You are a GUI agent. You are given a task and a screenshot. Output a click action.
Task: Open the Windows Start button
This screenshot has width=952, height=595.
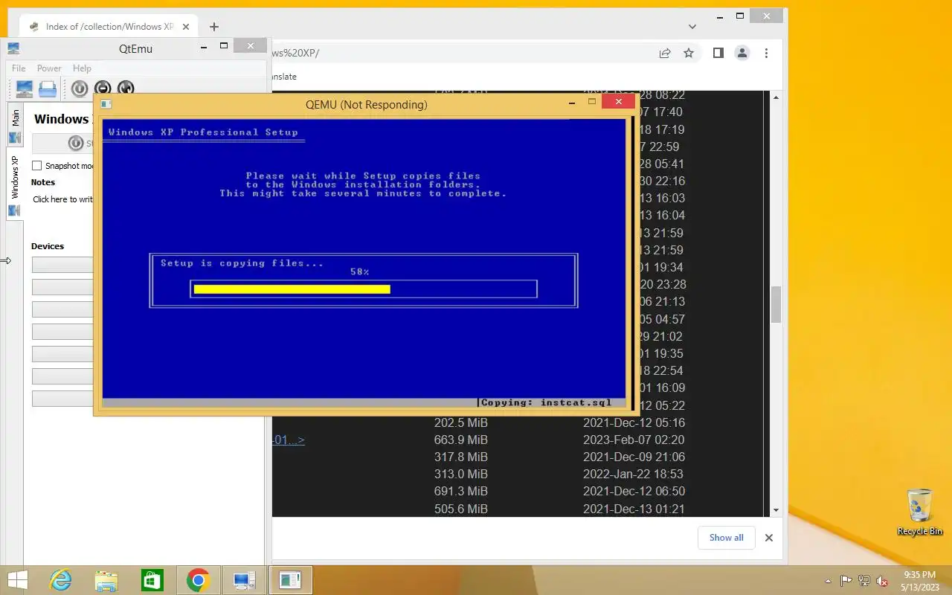(18, 580)
